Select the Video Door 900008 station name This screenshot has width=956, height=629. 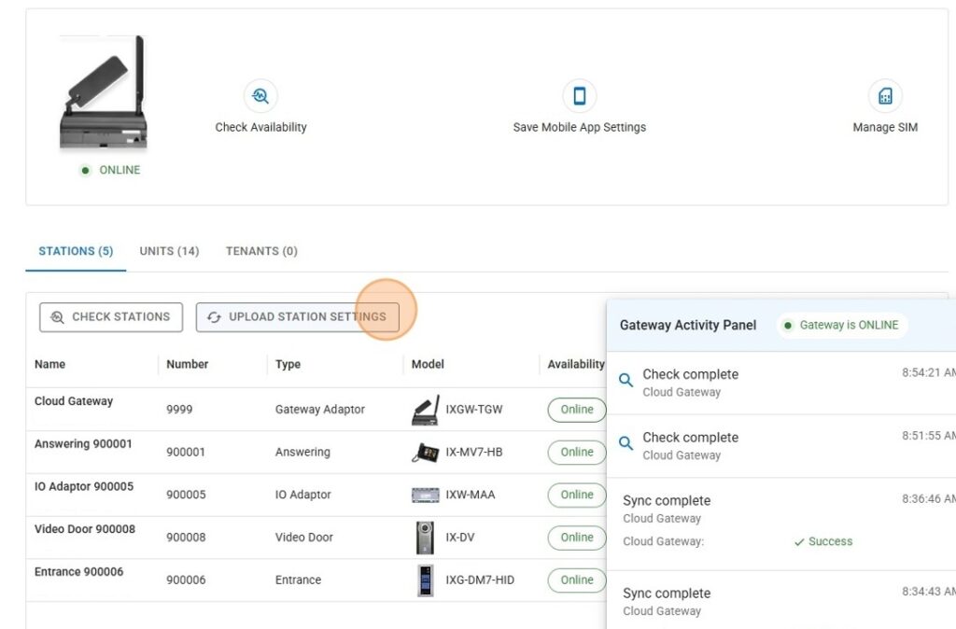click(x=85, y=529)
